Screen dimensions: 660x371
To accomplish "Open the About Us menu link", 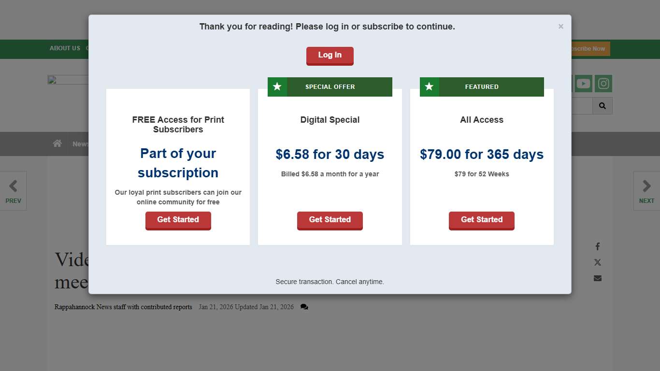I will pyautogui.click(x=65, y=48).
